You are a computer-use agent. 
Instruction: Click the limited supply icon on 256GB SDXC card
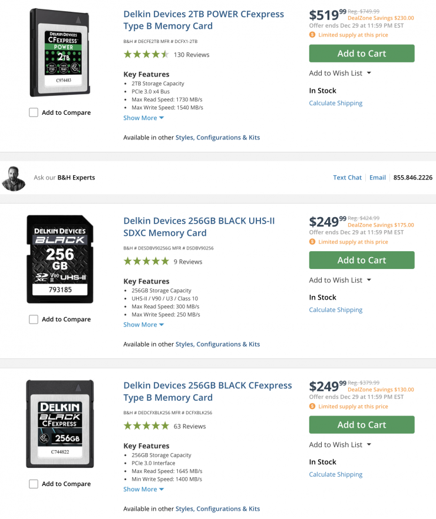coord(312,242)
